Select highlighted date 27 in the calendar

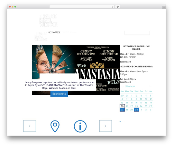coord(122,110)
